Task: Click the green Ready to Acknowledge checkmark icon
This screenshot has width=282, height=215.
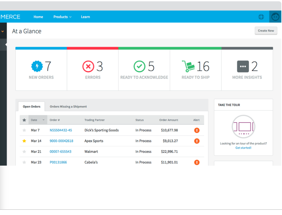Action: 139,66
